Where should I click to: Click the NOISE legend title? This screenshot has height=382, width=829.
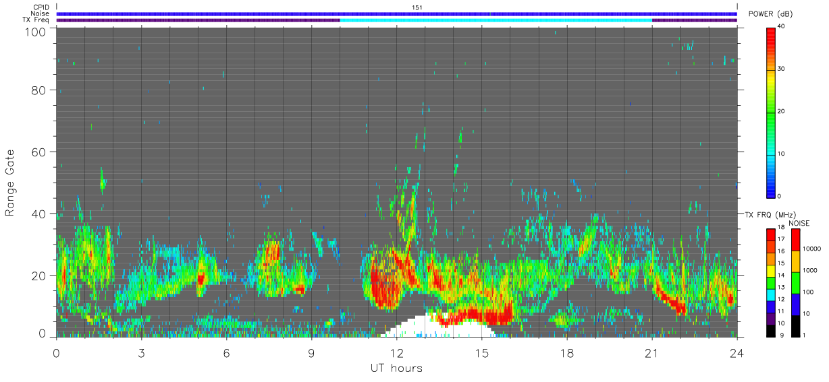point(799,223)
